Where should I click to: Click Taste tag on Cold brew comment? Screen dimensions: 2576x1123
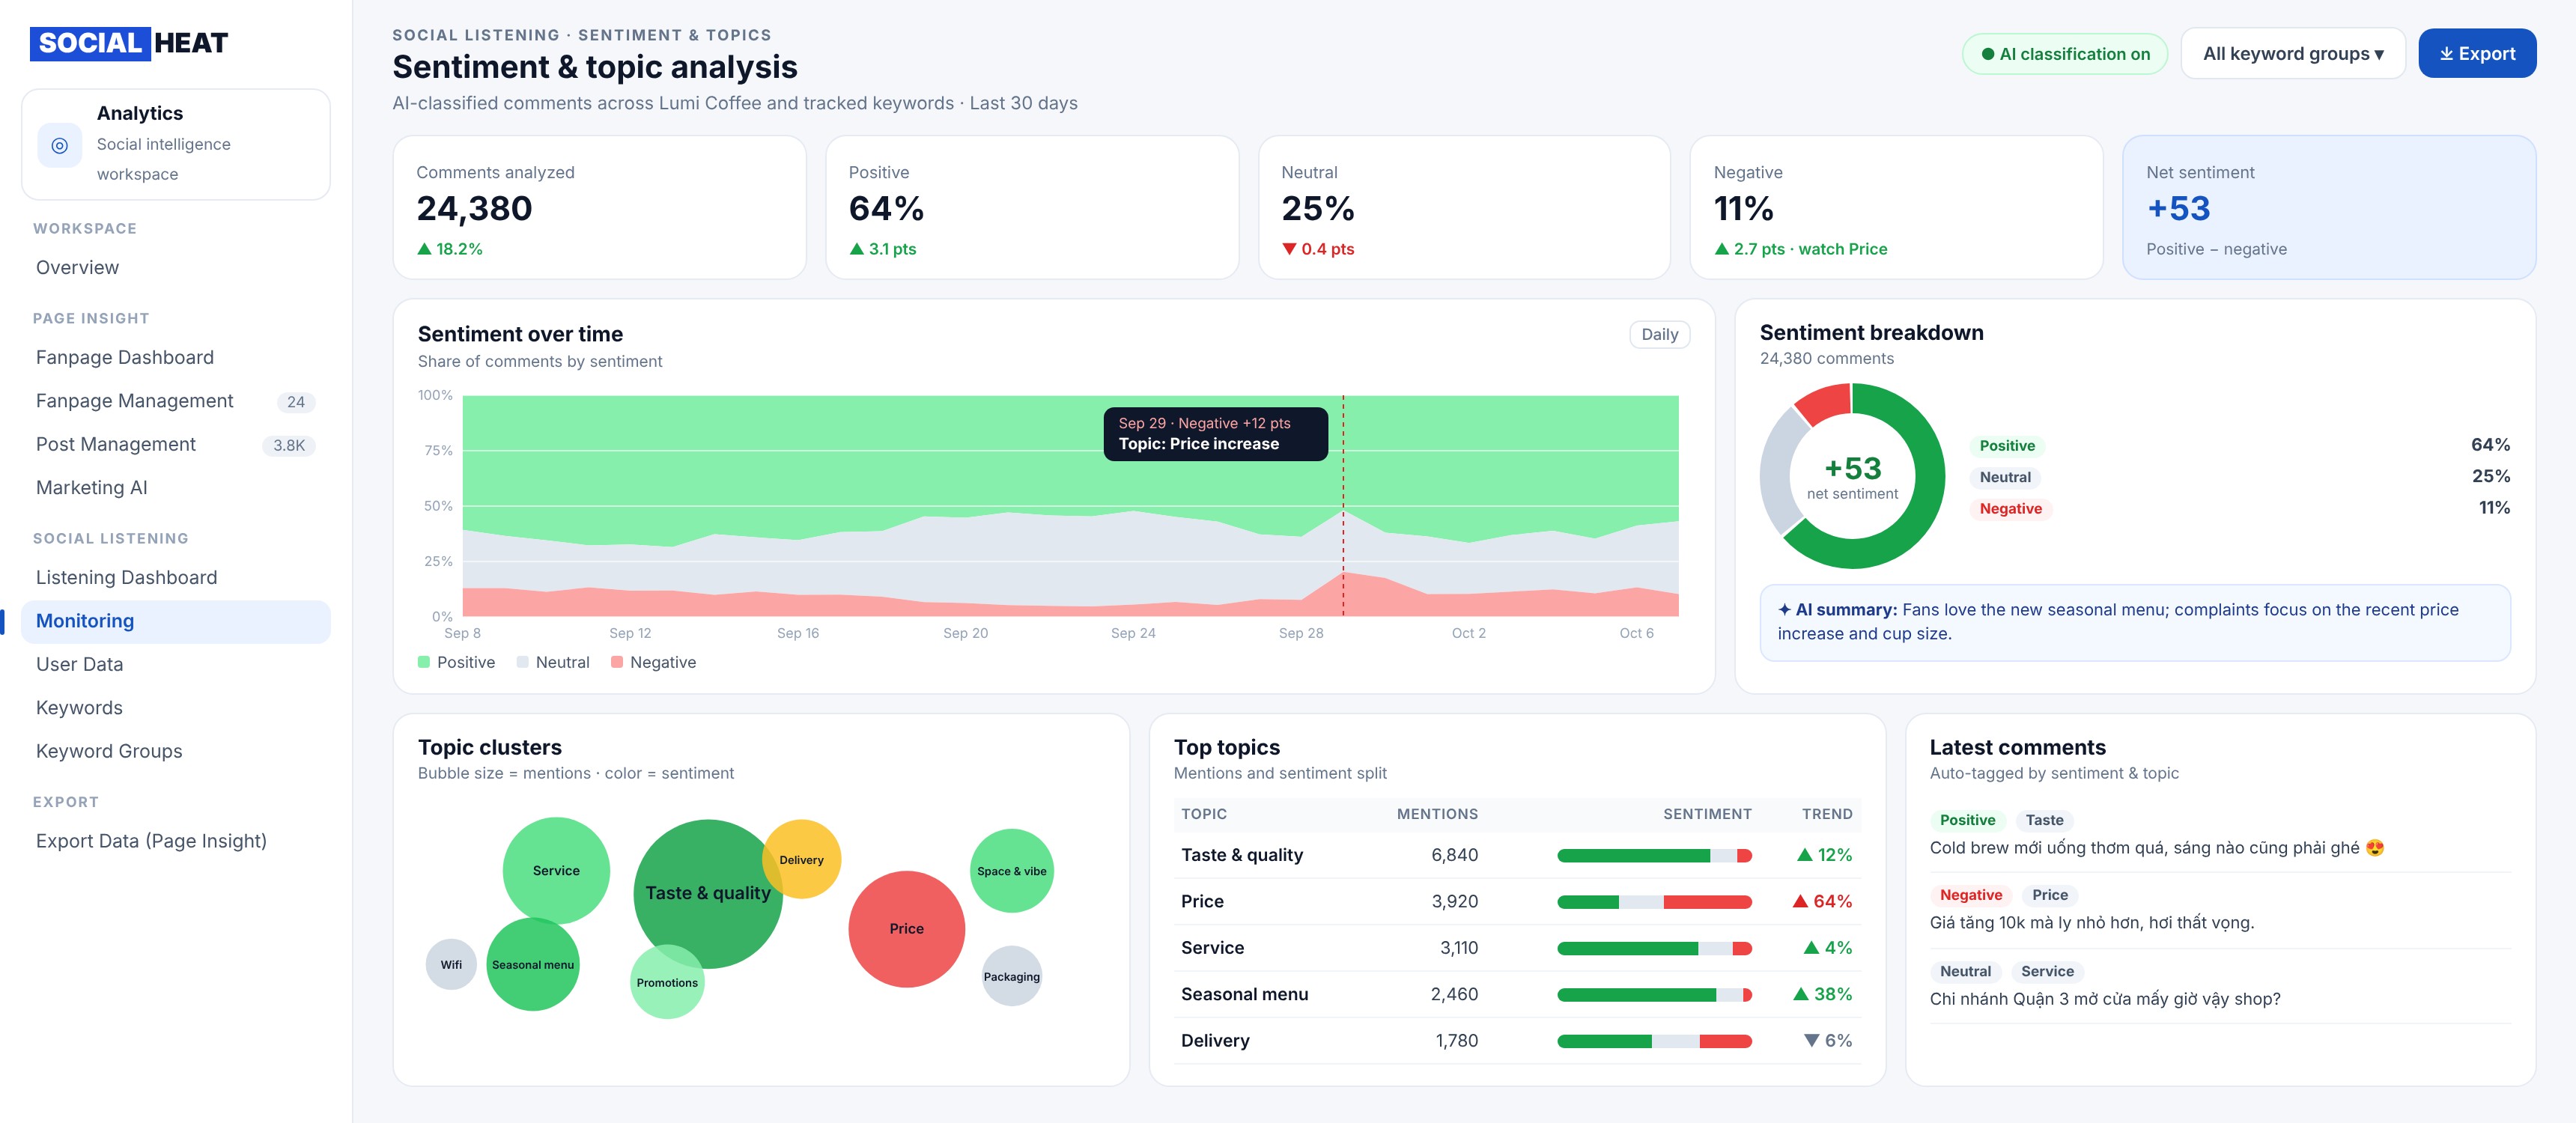(x=2044, y=820)
